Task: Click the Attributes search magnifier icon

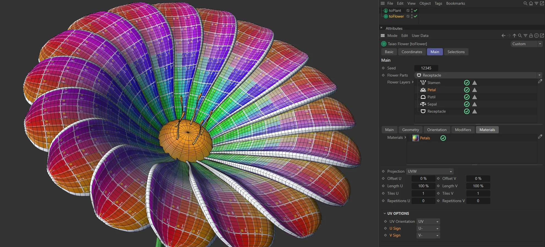Action: point(520,36)
